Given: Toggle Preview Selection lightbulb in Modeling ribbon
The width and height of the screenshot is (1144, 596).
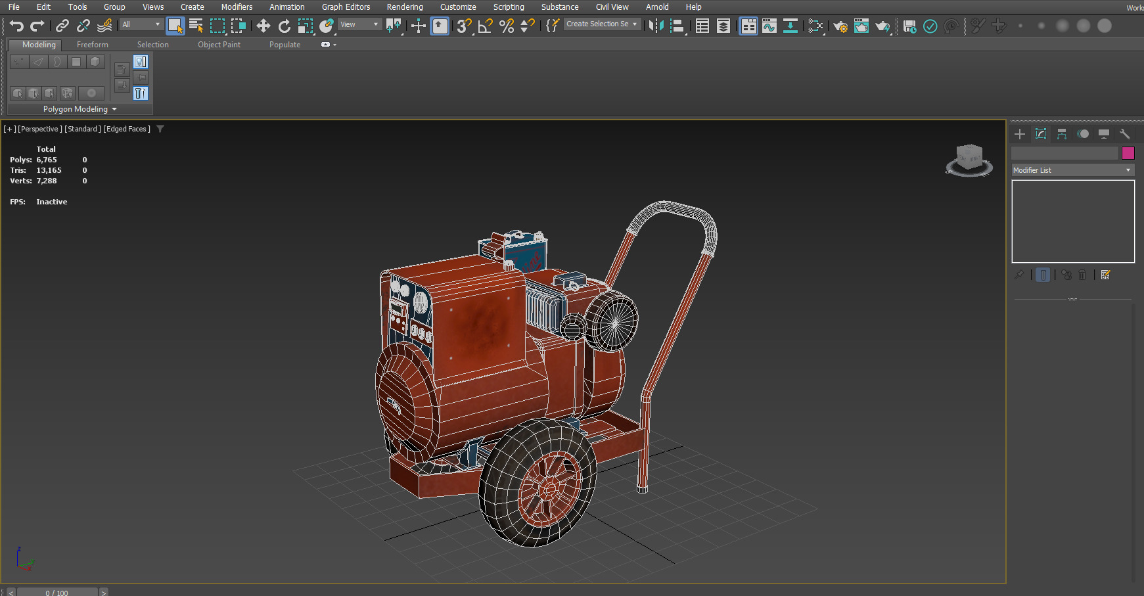Looking at the screenshot, I should (x=141, y=62).
